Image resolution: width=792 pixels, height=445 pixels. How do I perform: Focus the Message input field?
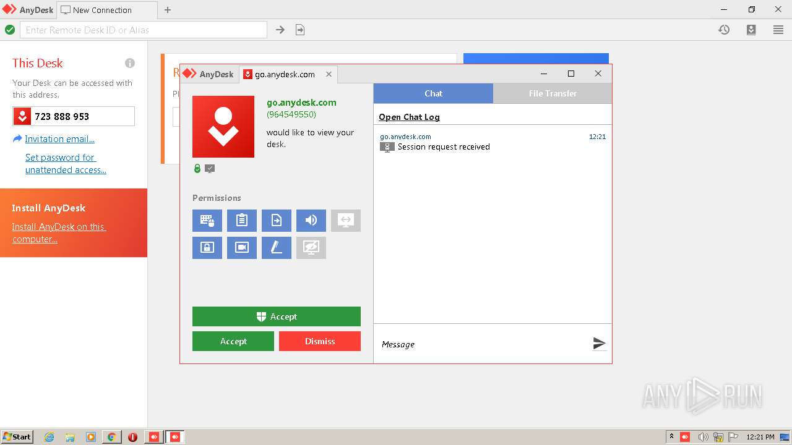(483, 344)
